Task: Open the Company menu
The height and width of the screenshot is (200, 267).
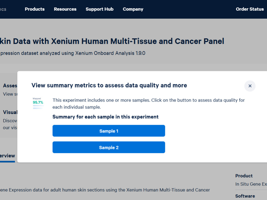Action: 133,9
